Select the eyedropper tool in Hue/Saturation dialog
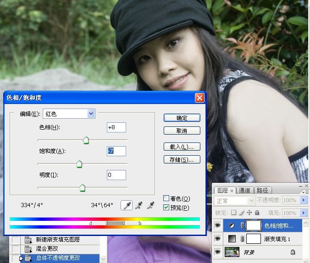 [127, 205]
